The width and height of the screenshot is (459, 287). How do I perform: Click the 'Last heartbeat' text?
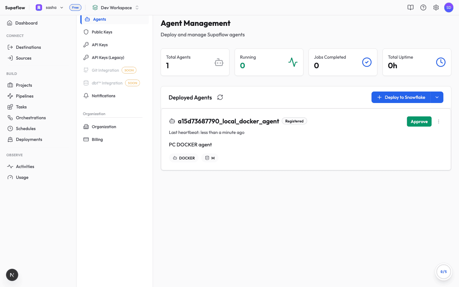(207, 132)
